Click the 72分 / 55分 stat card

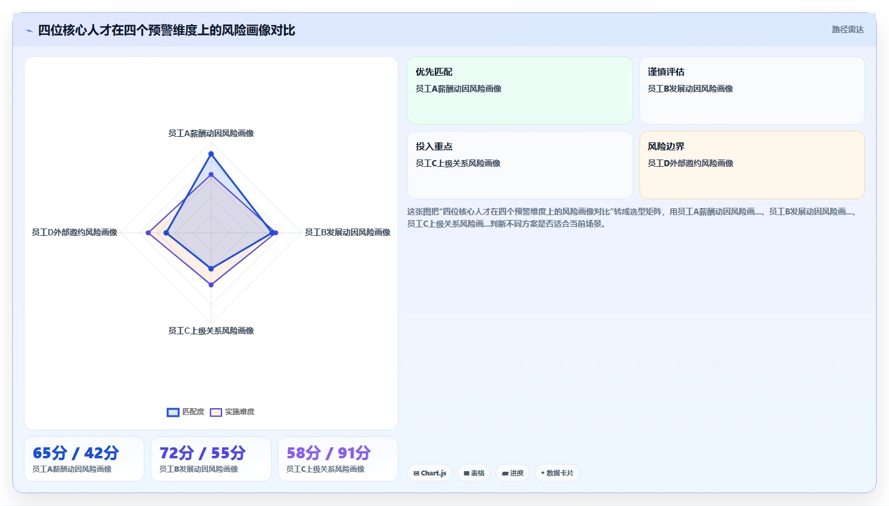[211, 459]
